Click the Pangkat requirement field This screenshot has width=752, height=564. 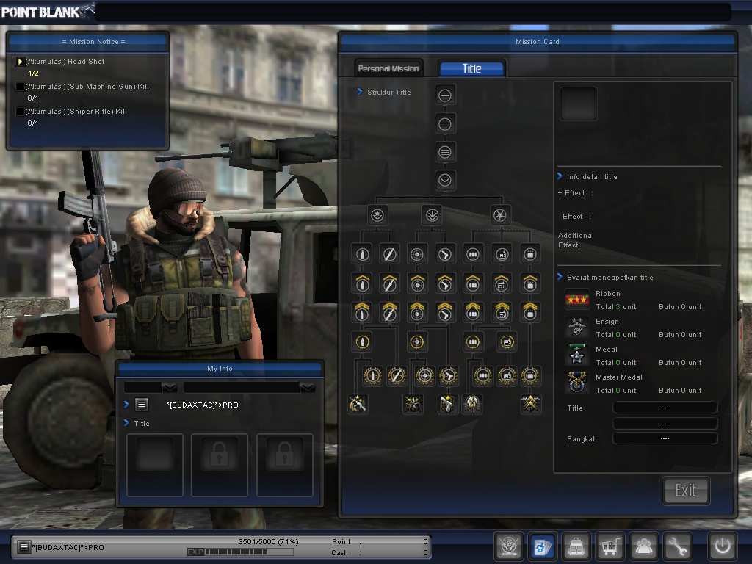coord(665,438)
